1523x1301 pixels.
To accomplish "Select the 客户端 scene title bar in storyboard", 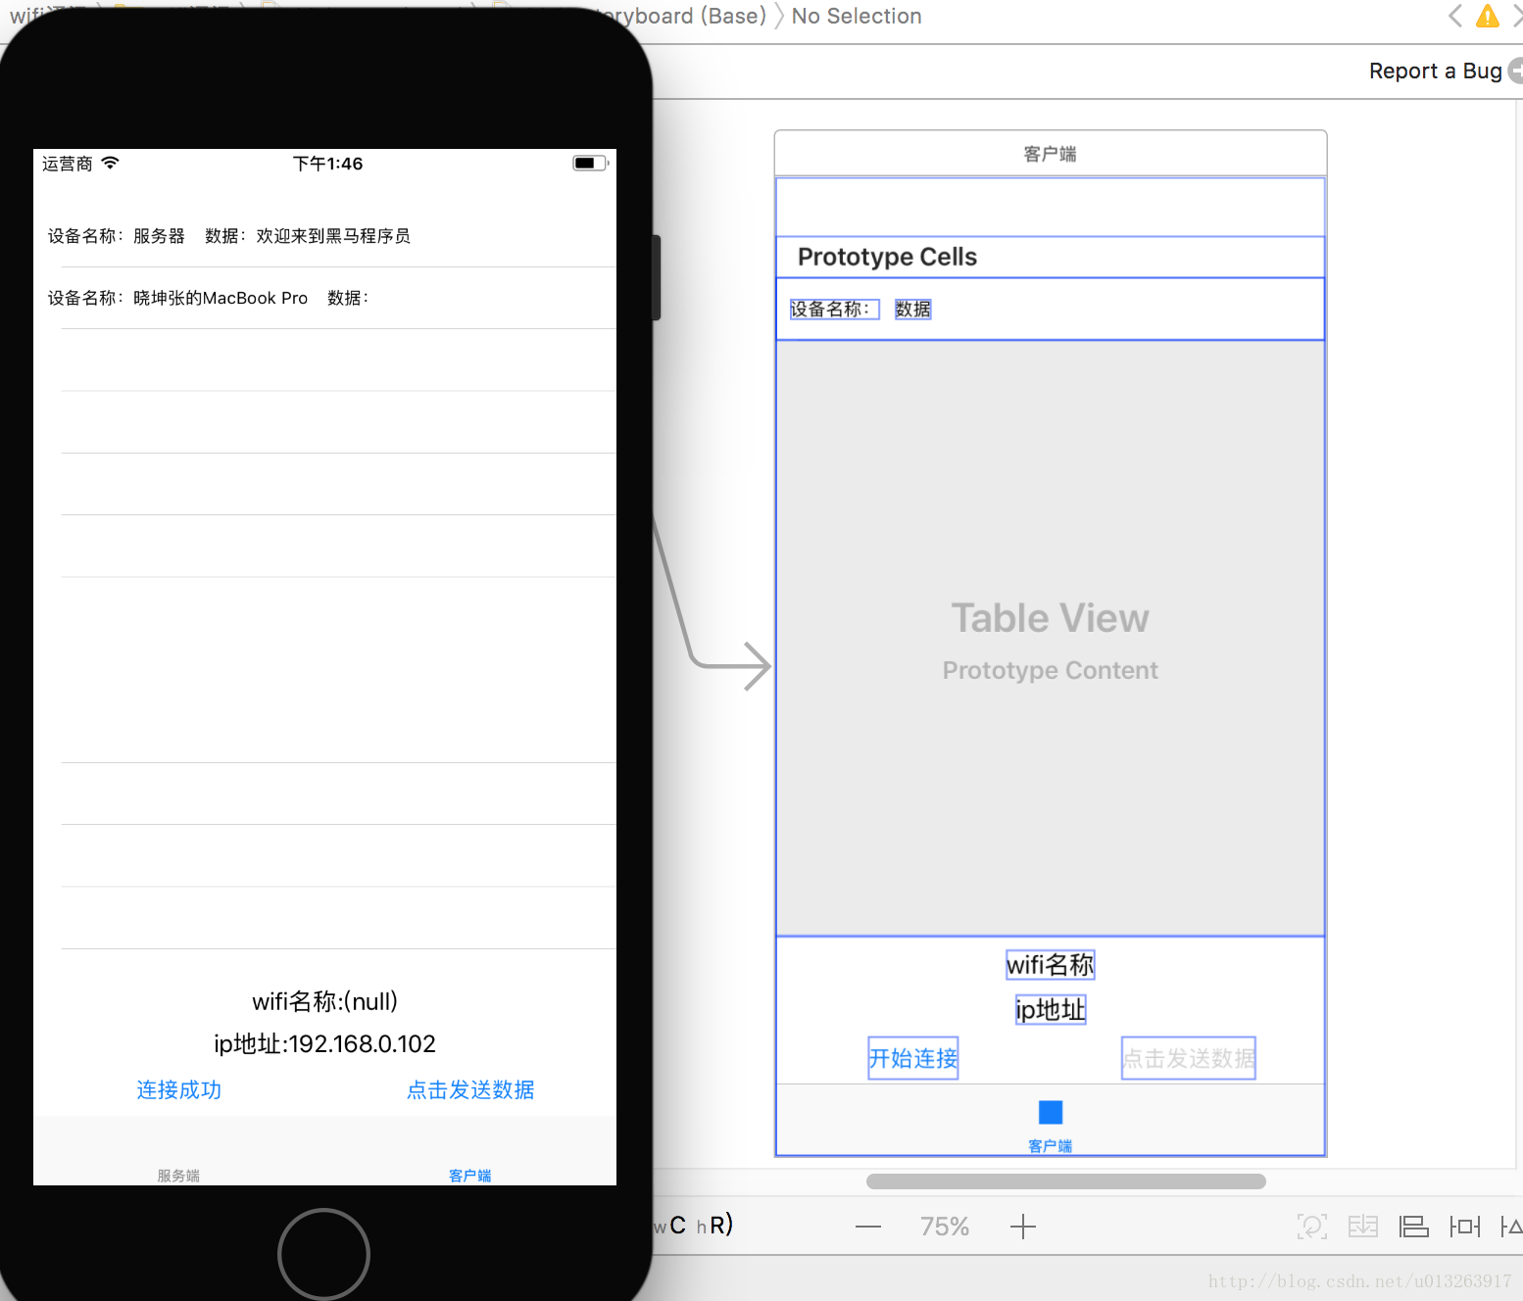I will [x=1051, y=154].
